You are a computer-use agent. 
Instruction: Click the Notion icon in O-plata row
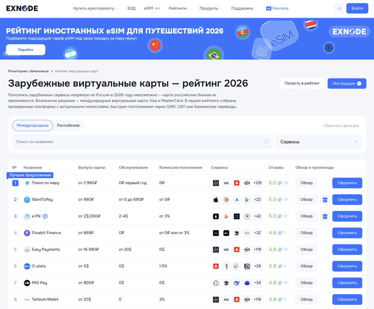(x=247, y=266)
